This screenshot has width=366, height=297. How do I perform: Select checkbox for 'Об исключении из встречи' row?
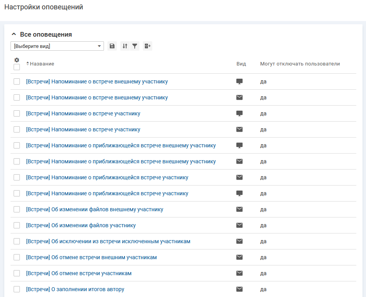(17, 241)
